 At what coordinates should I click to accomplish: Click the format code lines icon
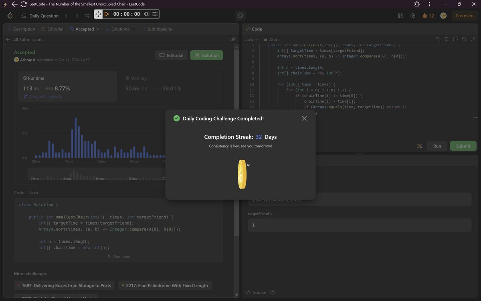pyautogui.click(x=438, y=39)
